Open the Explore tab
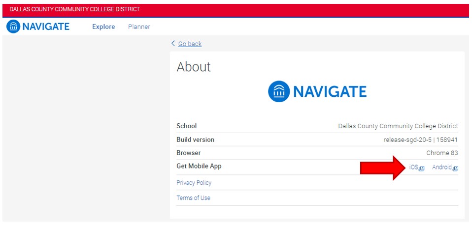This screenshot has width=472, height=225. (103, 27)
